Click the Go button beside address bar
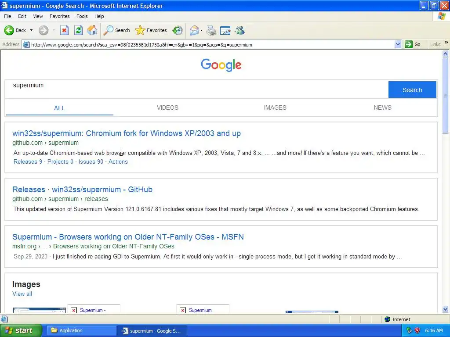This screenshot has width=450, height=337. click(x=413, y=44)
